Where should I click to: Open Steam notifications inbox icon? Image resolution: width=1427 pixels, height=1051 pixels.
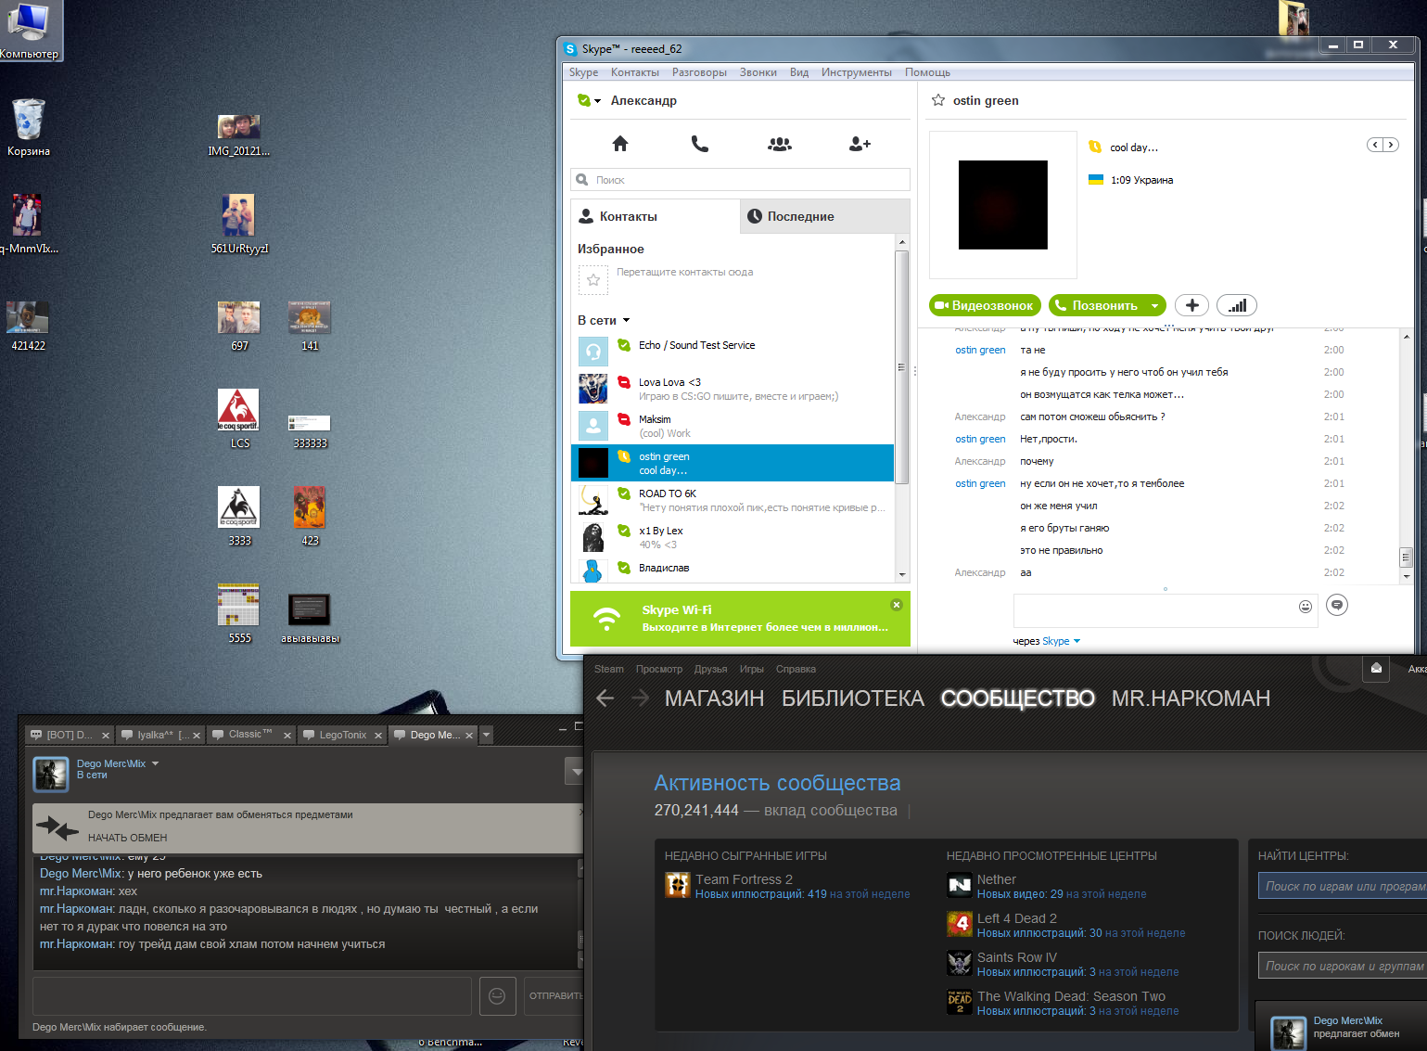click(x=1376, y=669)
